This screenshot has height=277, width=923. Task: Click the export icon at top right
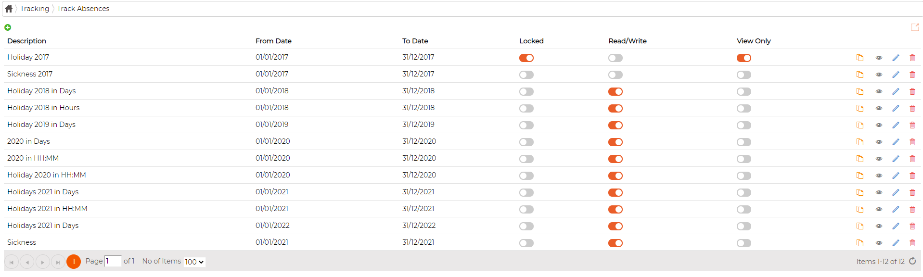pos(915,27)
